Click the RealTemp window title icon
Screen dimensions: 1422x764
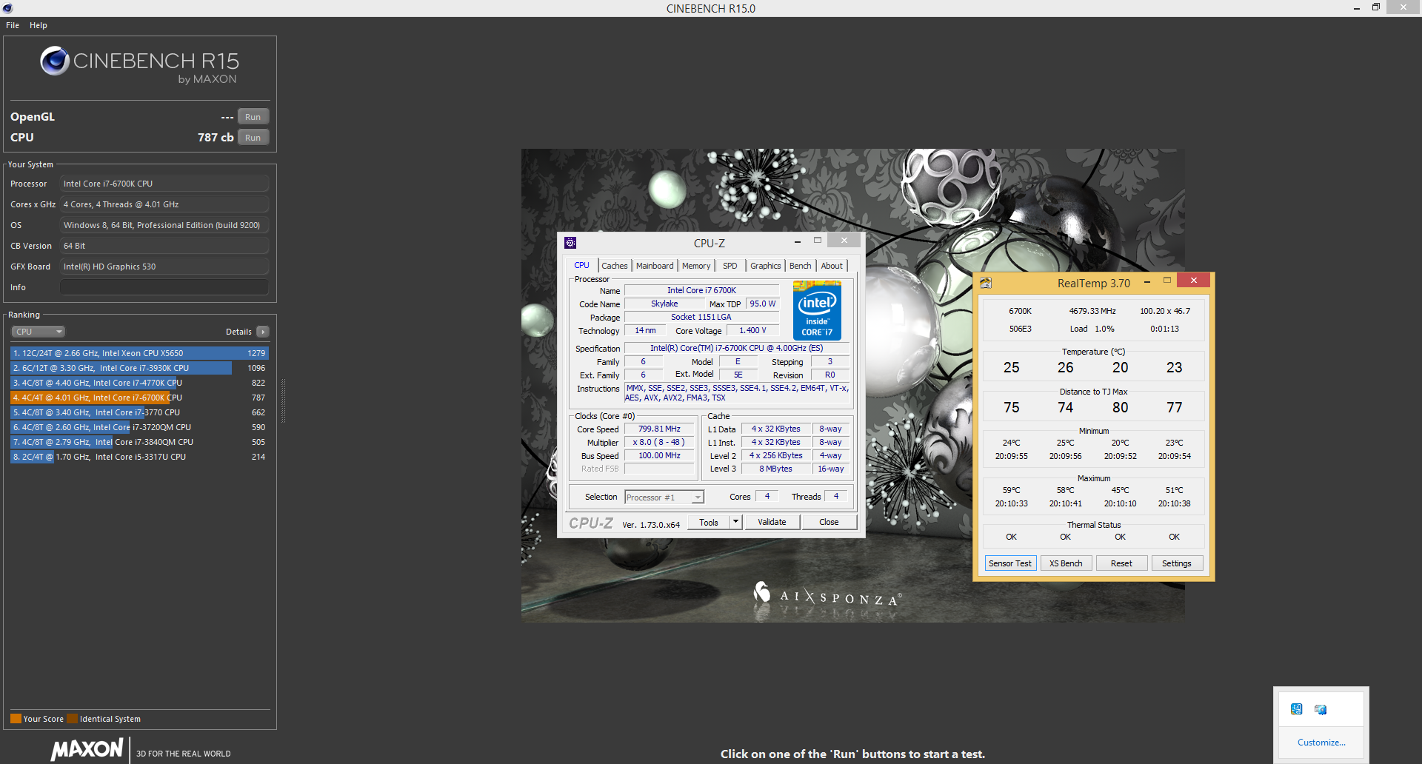[x=986, y=283]
